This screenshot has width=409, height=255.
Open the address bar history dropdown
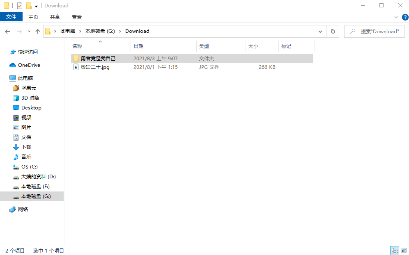(320, 32)
